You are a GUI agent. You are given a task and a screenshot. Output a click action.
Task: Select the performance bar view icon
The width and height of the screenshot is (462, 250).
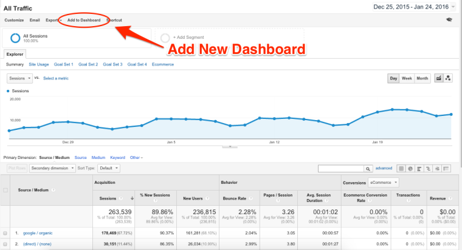pos(420,168)
